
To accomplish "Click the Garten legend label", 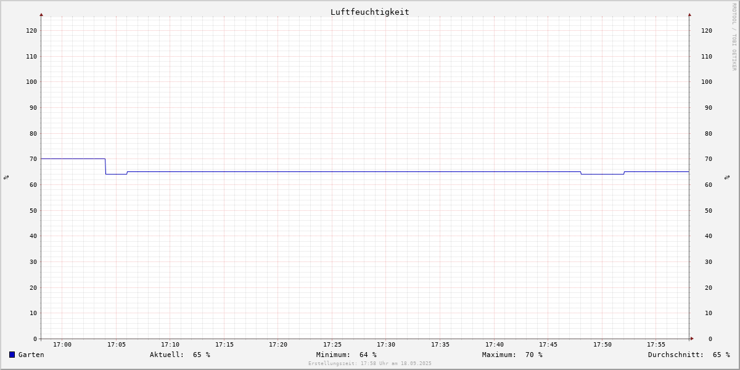I will [31, 355].
